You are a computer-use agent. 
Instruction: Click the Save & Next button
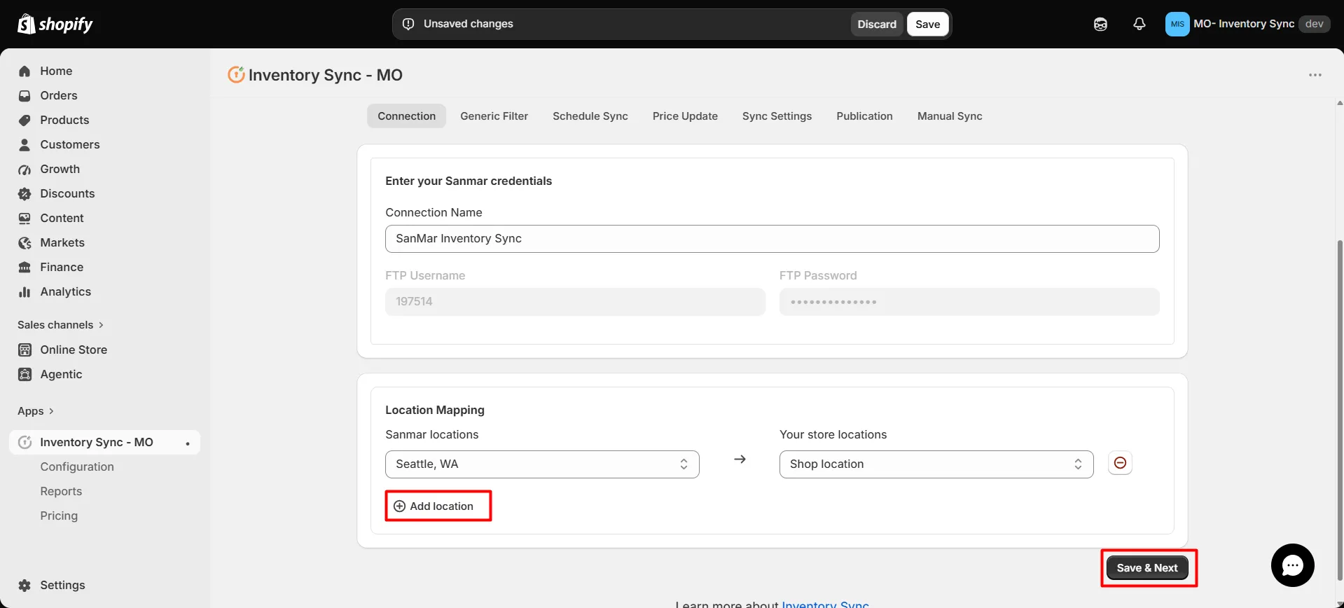coord(1147,567)
